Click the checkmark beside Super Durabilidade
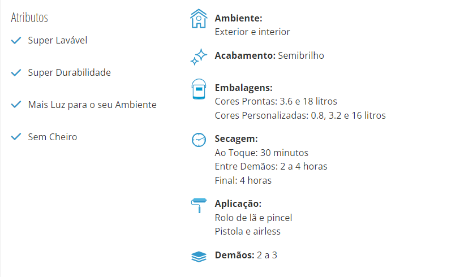 click(x=16, y=72)
